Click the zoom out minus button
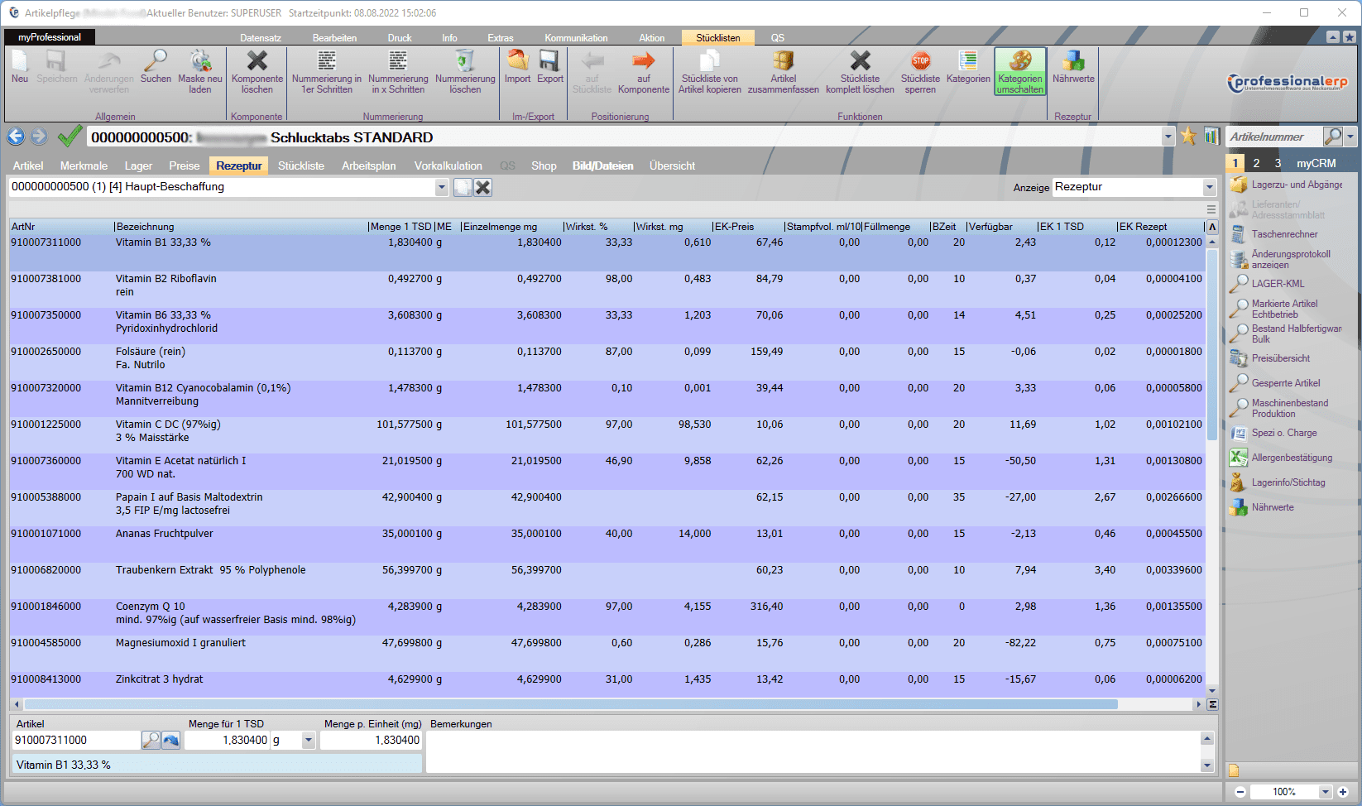Viewport: 1362px width, 806px height. pos(1240,792)
